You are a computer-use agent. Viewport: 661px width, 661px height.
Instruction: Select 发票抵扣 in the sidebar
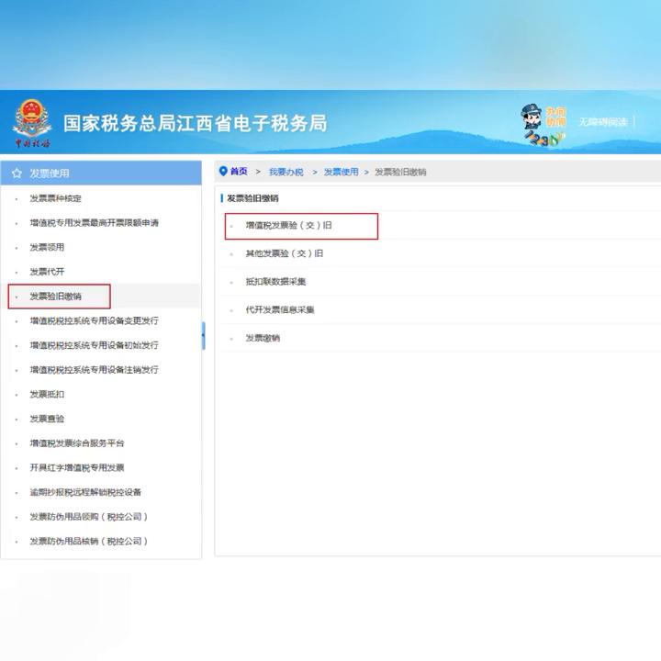[x=47, y=394]
